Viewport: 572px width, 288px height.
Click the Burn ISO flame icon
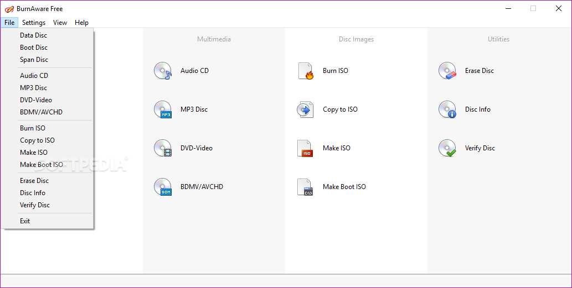pyautogui.click(x=305, y=71)
